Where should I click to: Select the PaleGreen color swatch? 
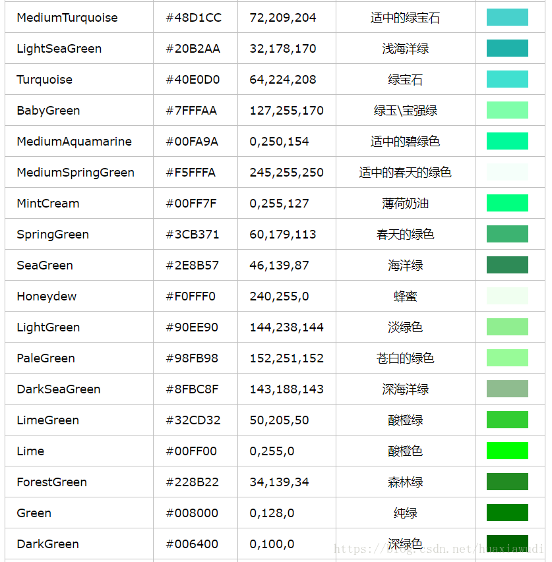click(507, 358)
